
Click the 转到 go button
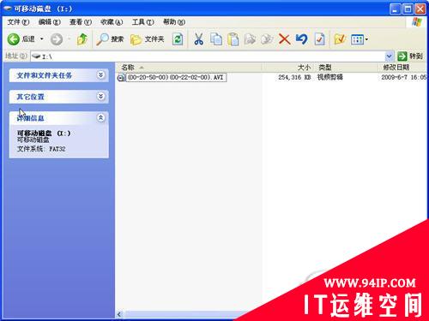tap(410, 56)
